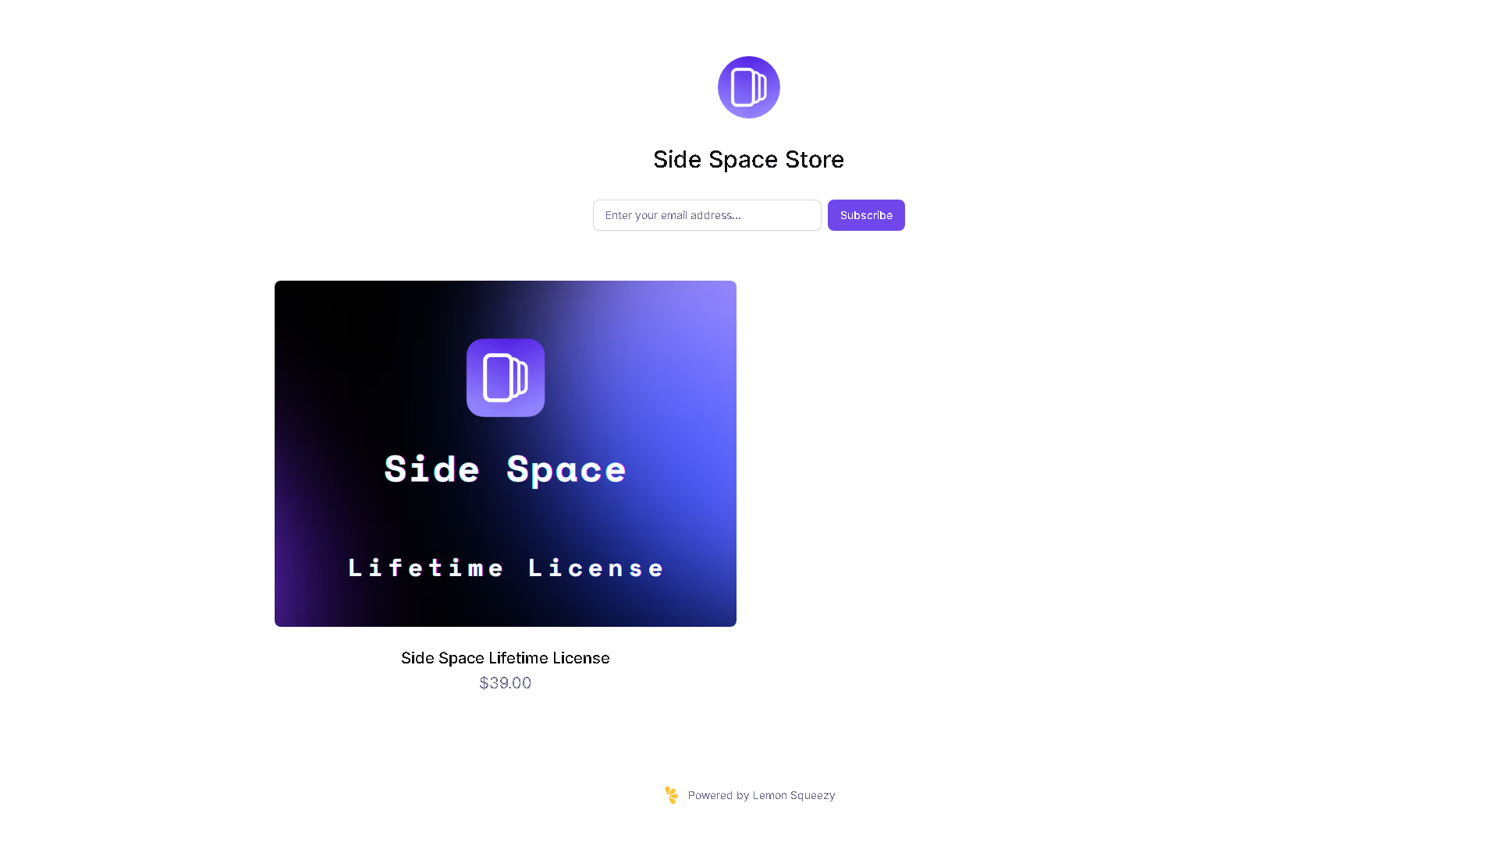Click the Lemon Squeezy lemon icon
This screenshot has width=1498, height=842.
pos(672,795)
